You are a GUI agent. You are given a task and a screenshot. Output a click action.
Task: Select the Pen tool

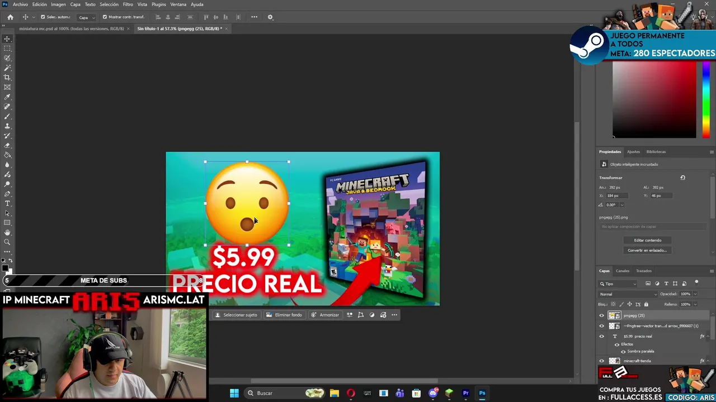click(7, 194)
